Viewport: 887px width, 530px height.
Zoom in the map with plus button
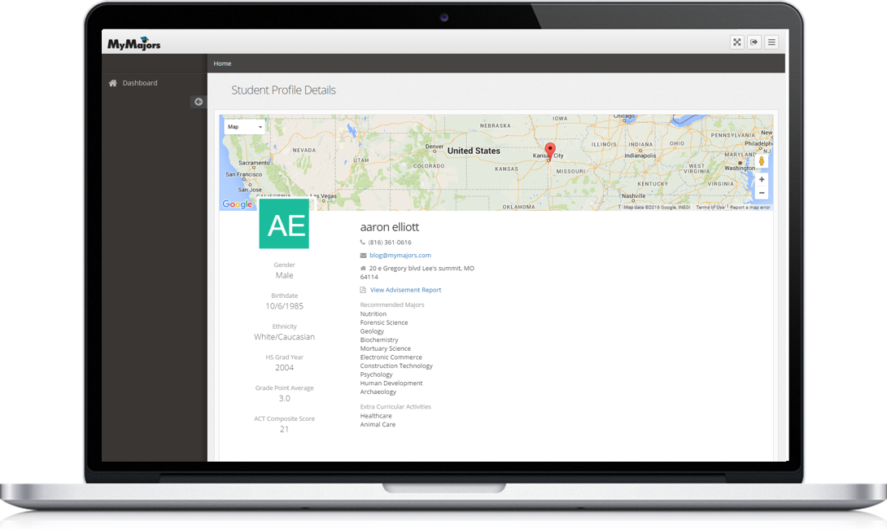click(x=761, y=179)
